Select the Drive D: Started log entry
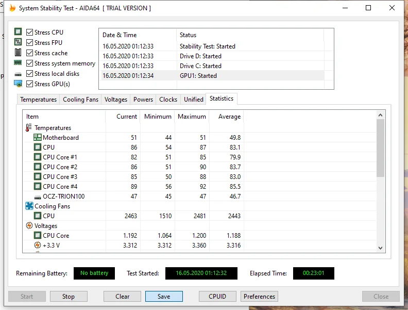 pyautogui.click(x=212, y=56)
